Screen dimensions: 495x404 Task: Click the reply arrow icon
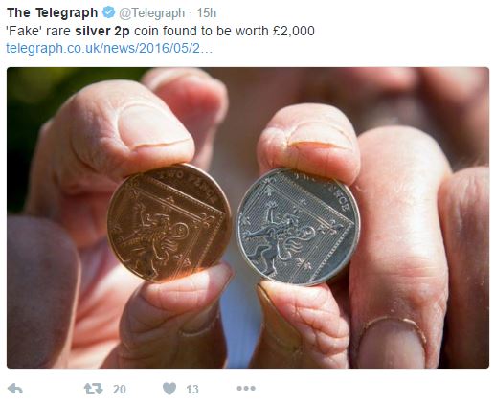point(15,389)
